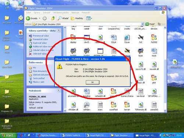Viewport: 184px width, 138px height.
Task: Click the Up folder toolbar icon
Action: coord(53,18)
